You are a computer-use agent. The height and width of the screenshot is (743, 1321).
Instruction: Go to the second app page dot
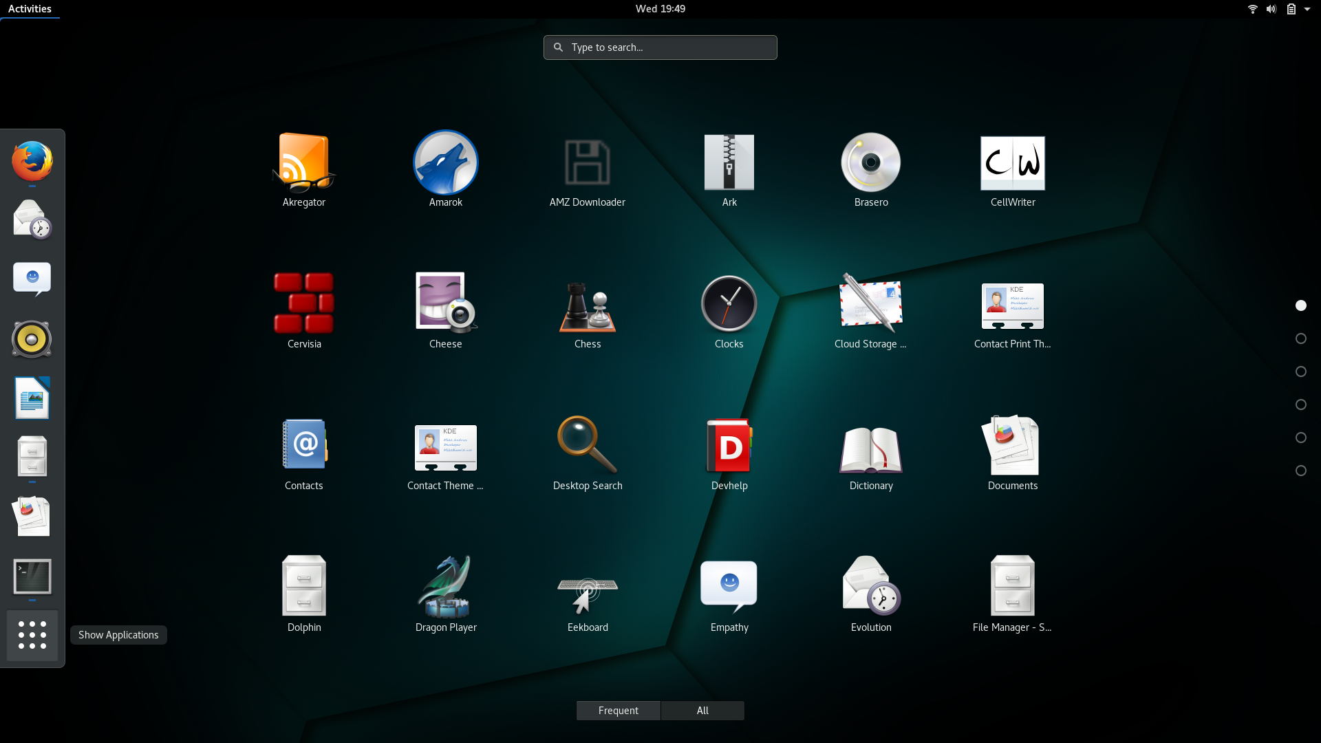point(1301,338)
